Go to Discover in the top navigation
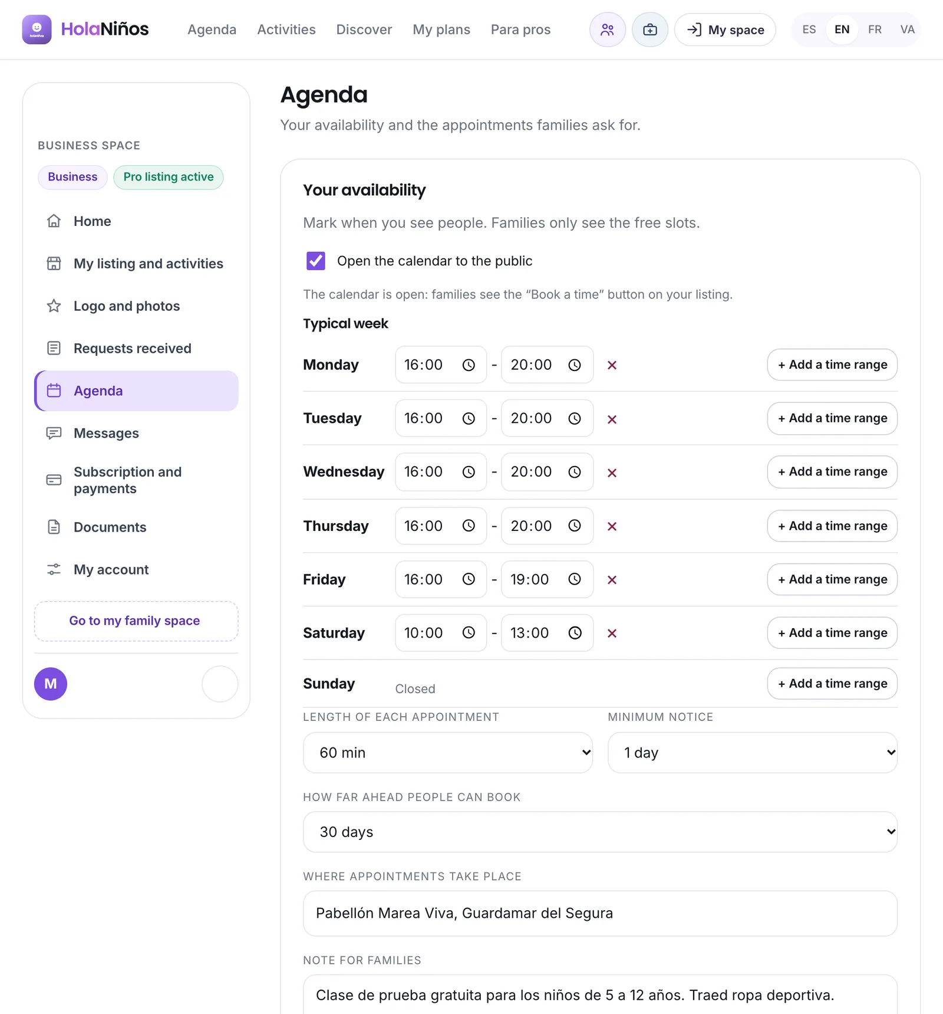The image size is (943, 1014). click(364, 29)
